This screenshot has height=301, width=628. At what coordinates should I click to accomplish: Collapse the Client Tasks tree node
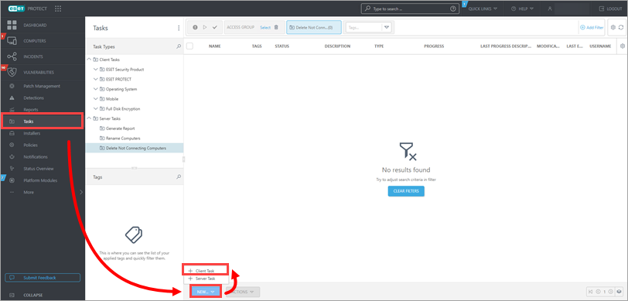(89, 60)
